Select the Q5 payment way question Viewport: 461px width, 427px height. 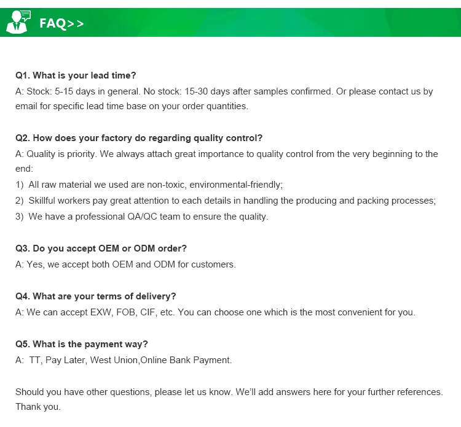[x=82, y=344]
